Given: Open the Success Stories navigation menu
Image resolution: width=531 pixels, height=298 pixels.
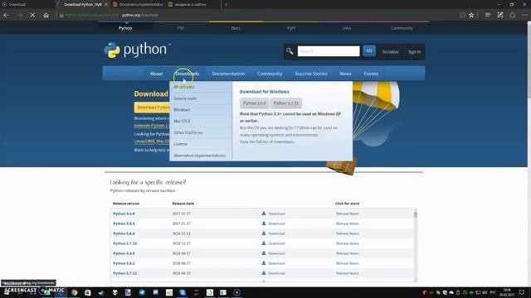Looking at the screenshot, I should (311, 74).
